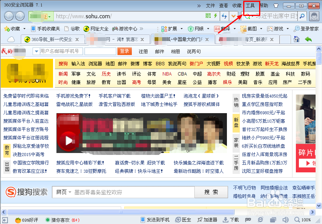Click the 搜 索 button

(211, 192)
